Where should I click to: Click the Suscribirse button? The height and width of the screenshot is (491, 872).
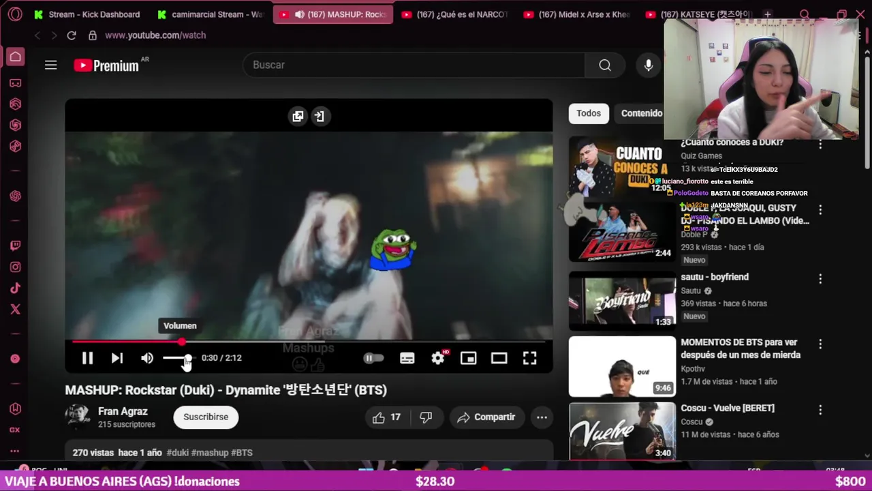coord(206,417)
